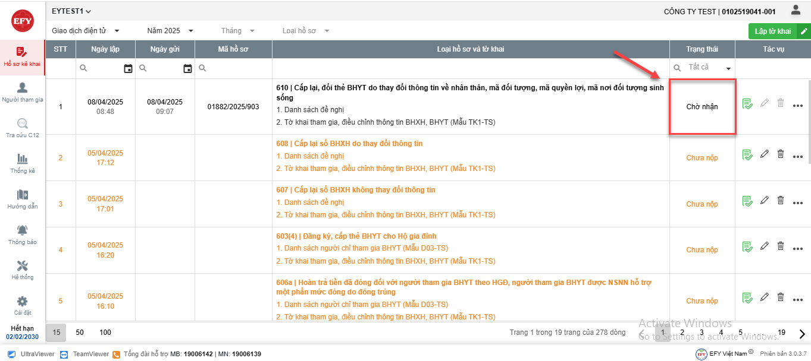Open Thông báo notifications
The image size is (811, 361).
click(x=22, y=235)
